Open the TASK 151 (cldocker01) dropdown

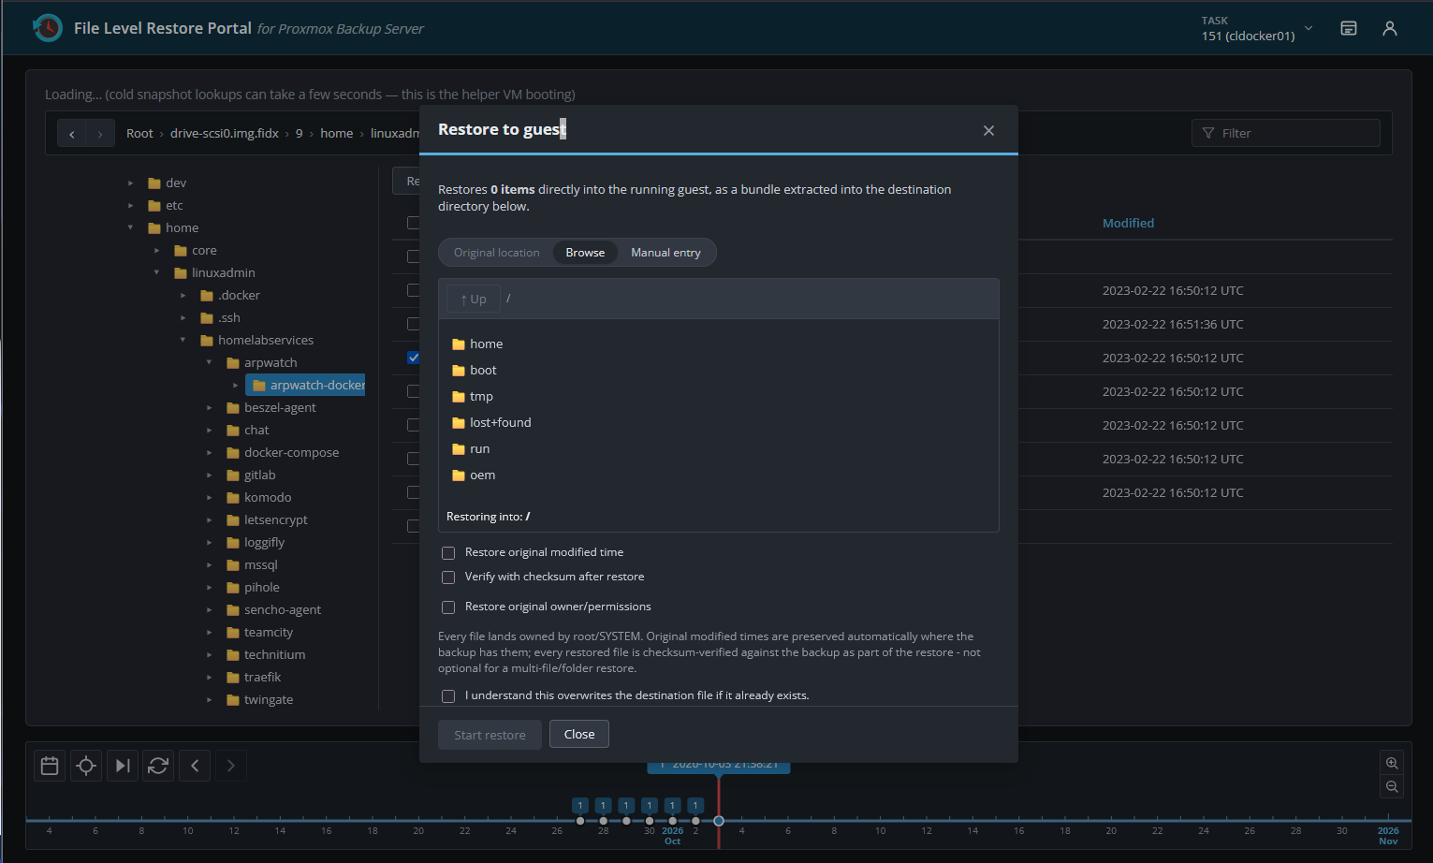[1257, 28]
